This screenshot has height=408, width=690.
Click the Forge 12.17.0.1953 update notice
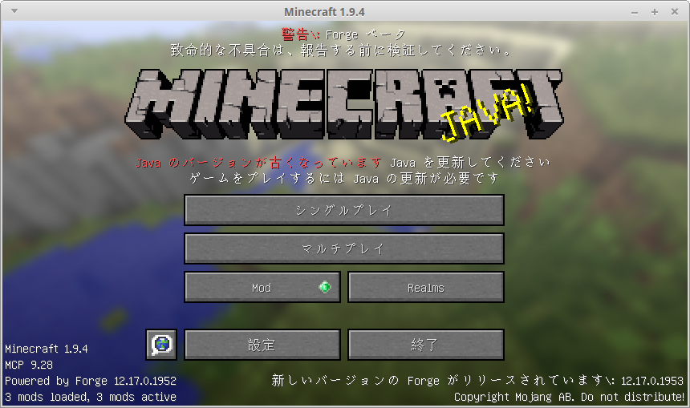[477, 380]
